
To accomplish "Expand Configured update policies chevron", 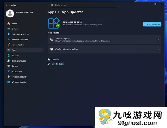I will 158,49.
